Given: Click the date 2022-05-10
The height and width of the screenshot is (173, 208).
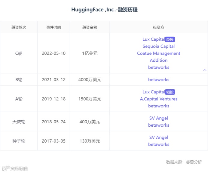Looking at the screenshot, I should tap(54, 53).
